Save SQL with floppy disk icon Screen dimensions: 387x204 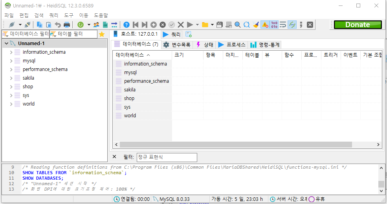coord(219,25)
